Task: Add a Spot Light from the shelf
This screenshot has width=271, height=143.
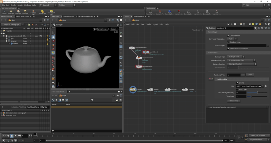Action: [18, 12]
